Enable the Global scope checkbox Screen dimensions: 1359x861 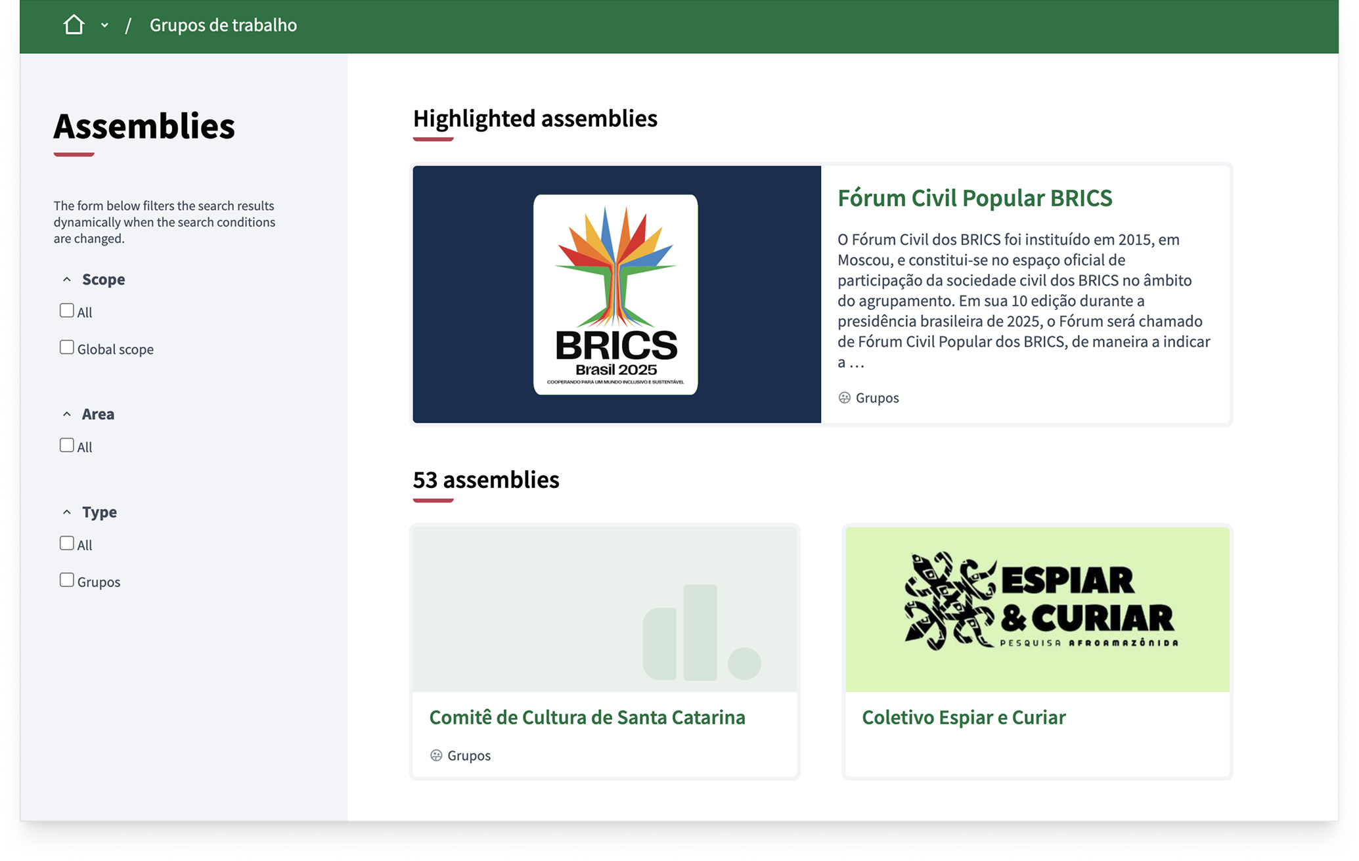(x=67, y=347)
